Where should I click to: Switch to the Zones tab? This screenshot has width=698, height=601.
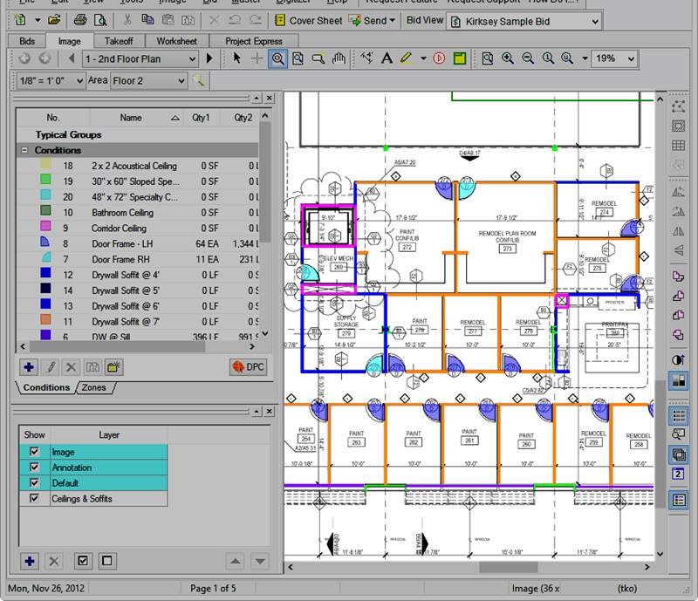(94, 387)
